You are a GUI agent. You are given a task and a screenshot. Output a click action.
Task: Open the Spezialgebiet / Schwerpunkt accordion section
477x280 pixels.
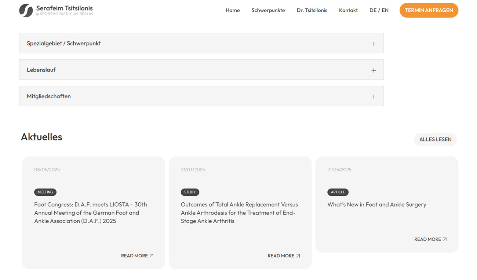[64, 43]
